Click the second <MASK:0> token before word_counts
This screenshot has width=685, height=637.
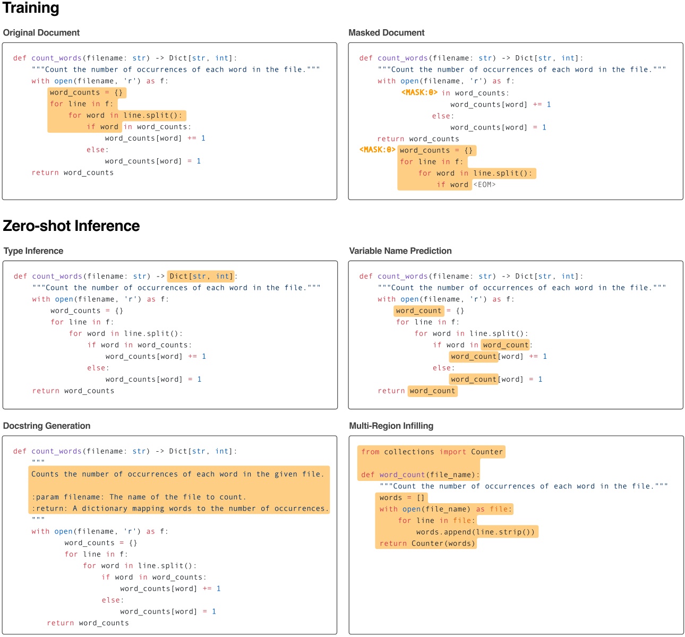(x=377, y=150)
